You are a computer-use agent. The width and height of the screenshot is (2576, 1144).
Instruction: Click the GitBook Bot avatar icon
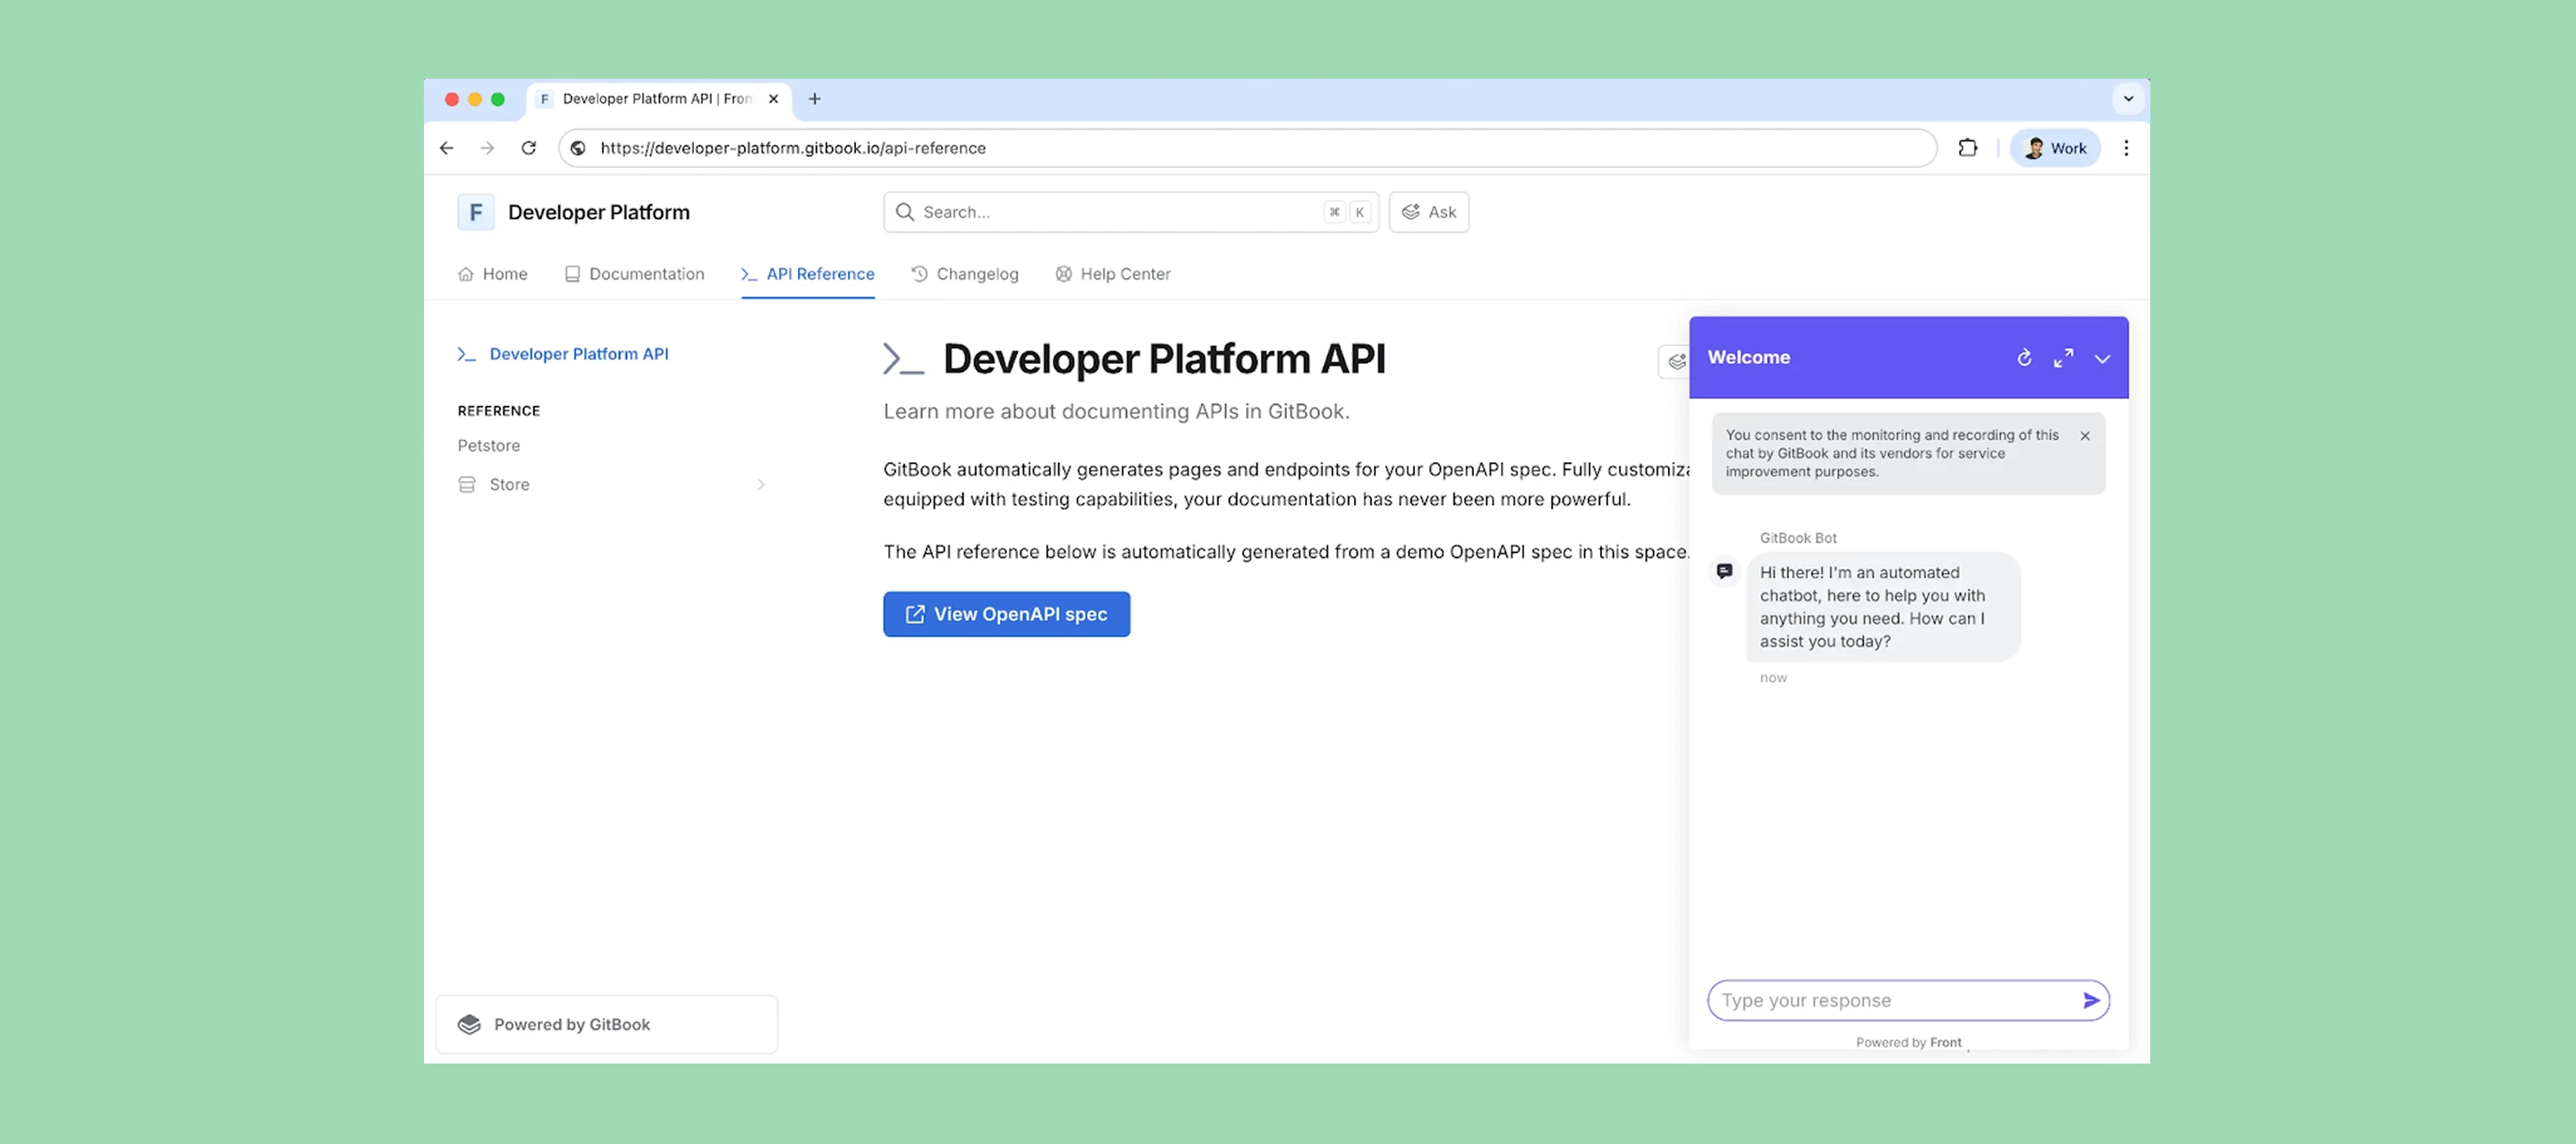coord(1725,569)
